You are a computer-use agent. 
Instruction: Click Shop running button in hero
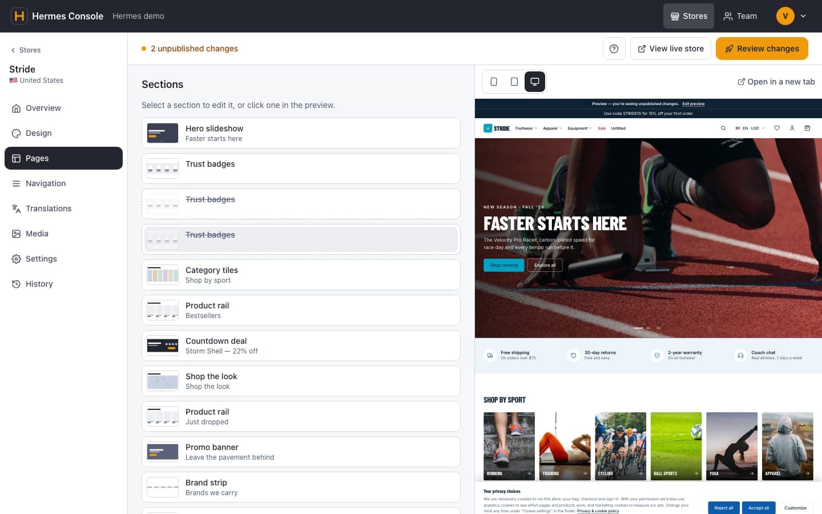pyautogui.click(x=503, y=265)
